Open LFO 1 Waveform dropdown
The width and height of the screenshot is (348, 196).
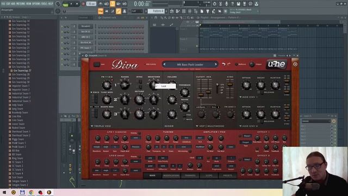97,147
